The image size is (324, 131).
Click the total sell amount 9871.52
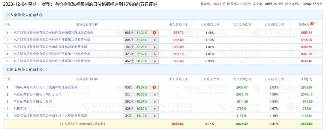point(242,124)
